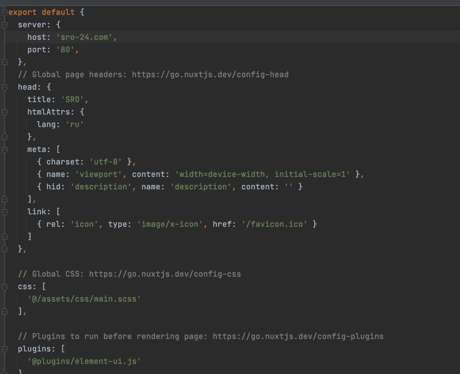Click the 'host' property key
The height and width of the screenshot is (374, 460).
tap(37, 37)
